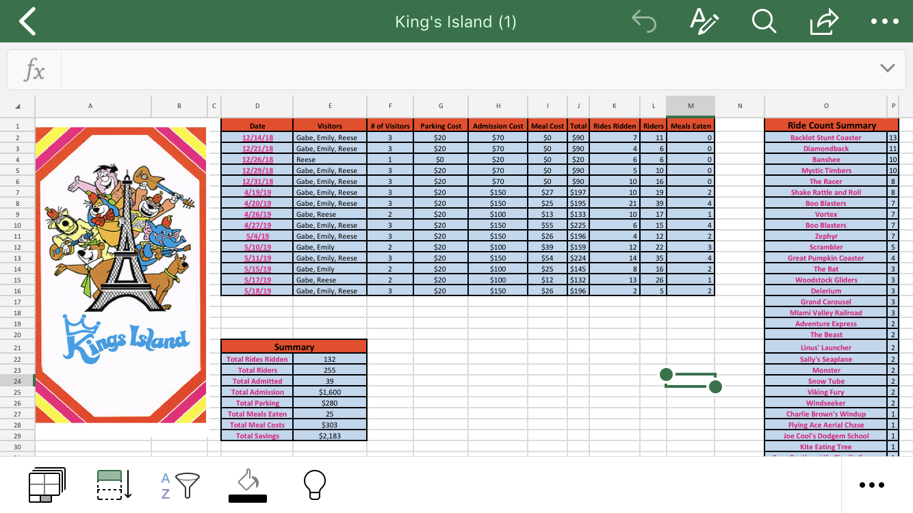Viewport: 913px width, 513px height.
Task: Share the workbook via the share icon
Action: [x=824, y=22]
